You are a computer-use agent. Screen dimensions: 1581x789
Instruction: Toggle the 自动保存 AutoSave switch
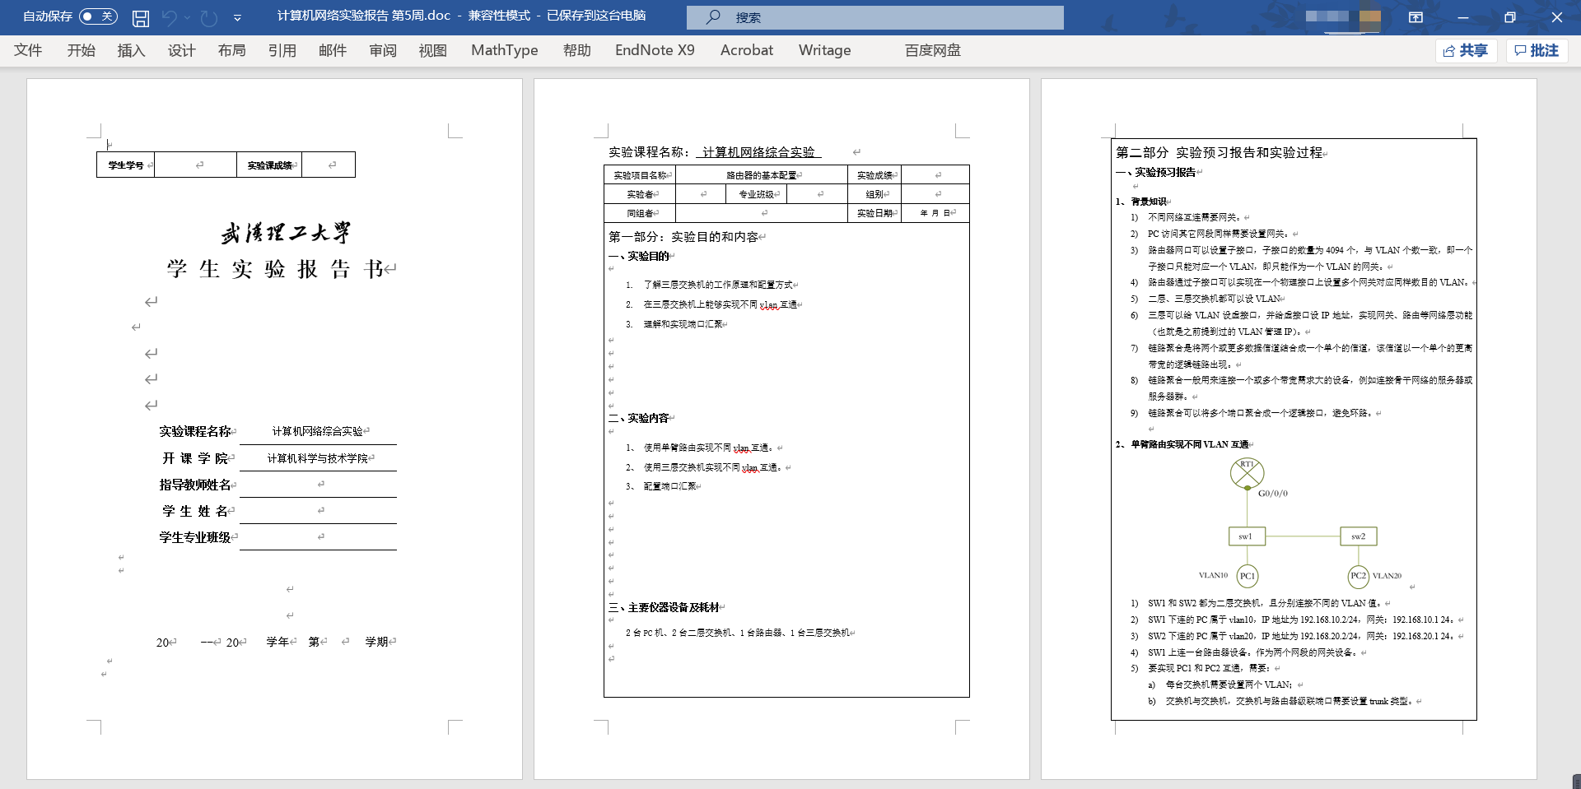click(x=98, y=16)
